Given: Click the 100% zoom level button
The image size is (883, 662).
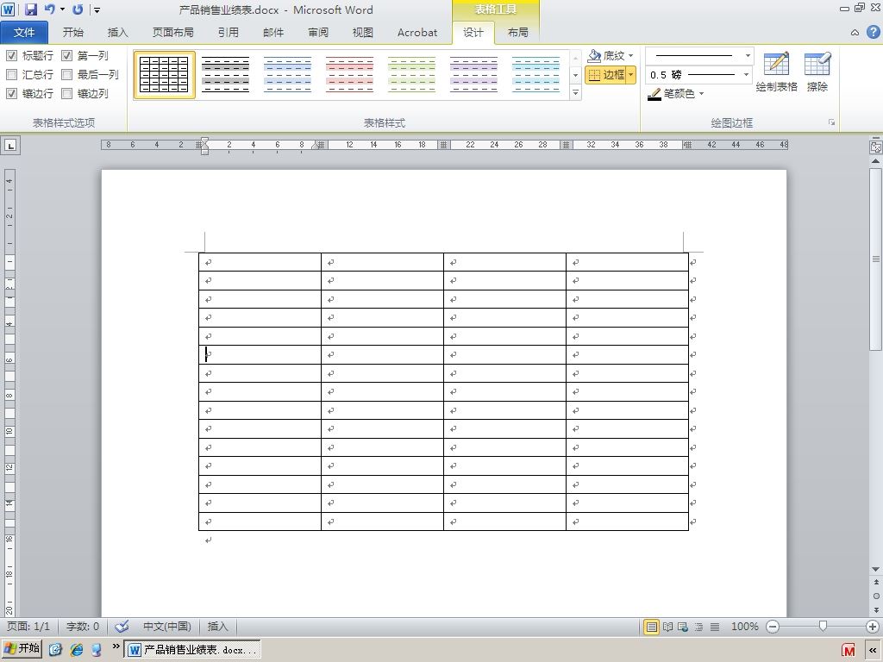Looking at the screenshot, I should (x=744, y=627).
